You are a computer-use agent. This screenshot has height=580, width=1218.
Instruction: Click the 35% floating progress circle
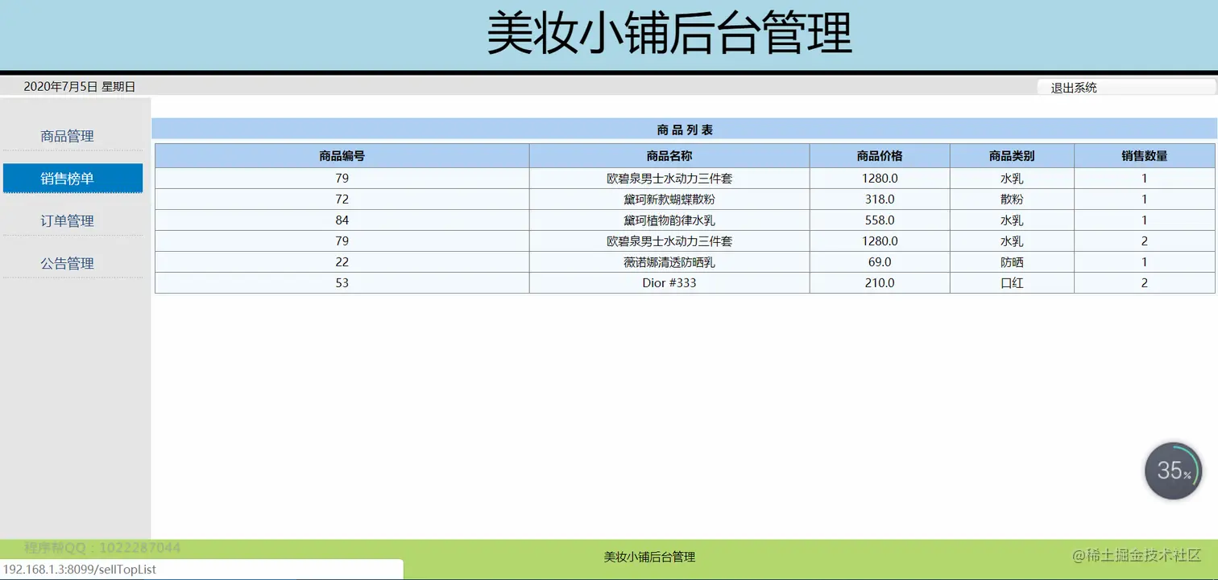click(1174, 471)
